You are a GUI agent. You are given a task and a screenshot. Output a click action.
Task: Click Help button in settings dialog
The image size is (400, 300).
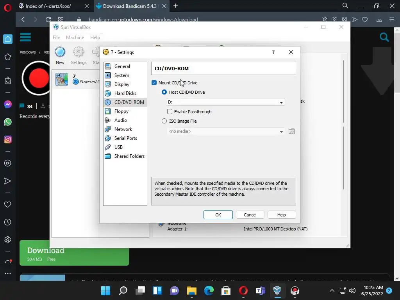(x=282, y=215)
